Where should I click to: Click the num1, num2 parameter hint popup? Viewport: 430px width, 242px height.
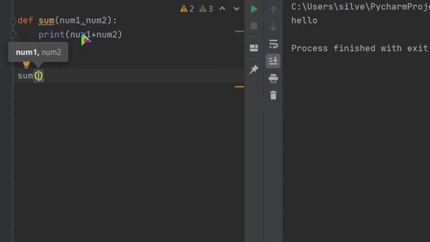point(38,52)
